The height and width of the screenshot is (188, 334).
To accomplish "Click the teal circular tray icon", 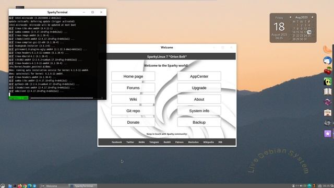I will pyautogui.click(x=309, y=186).
